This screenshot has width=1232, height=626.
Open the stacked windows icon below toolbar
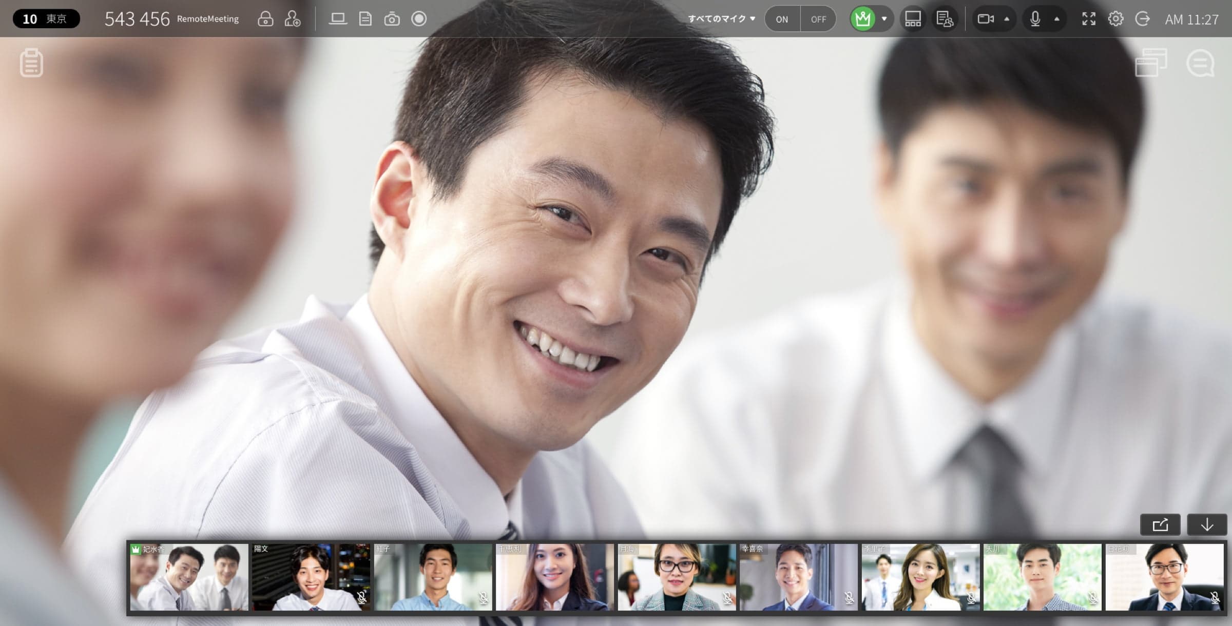click(1151, 63)
